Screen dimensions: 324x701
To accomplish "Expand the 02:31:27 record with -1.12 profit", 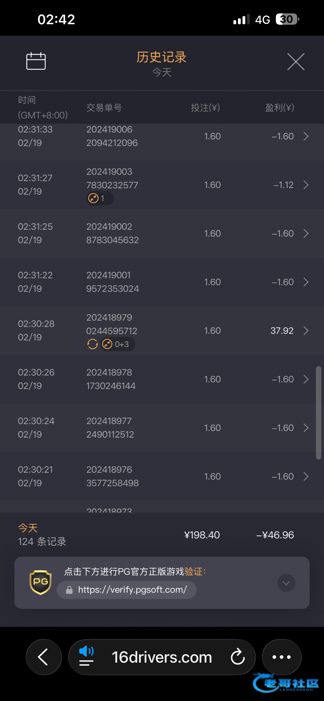I will [x=306, y=185].
